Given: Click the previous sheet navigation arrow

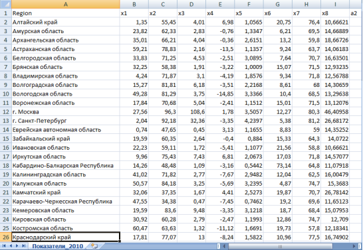Looking at the screenshot, I should point(11,246).
